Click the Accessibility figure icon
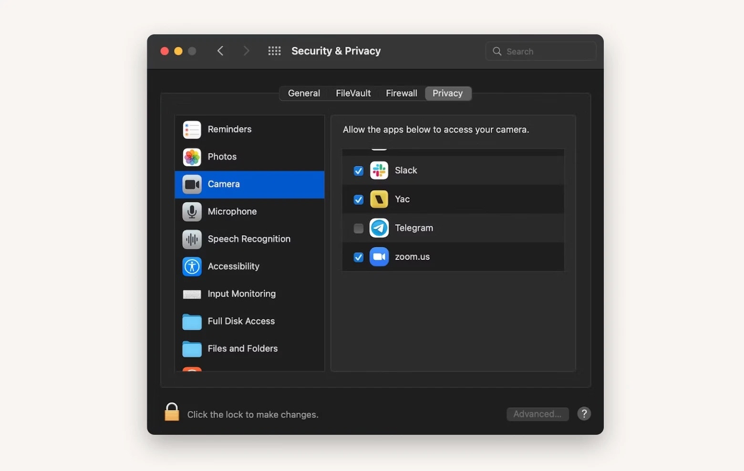Screen dimensions: 744x471 pos(192,266)
